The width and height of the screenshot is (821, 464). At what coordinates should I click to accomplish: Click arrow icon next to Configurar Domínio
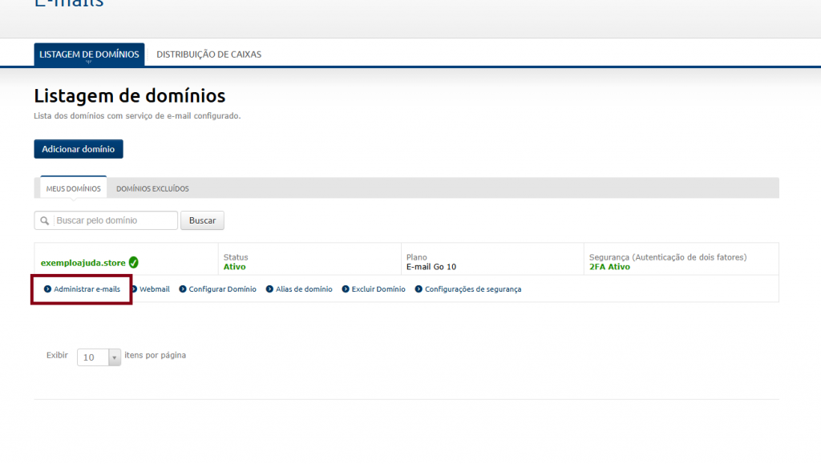[183, 288]
